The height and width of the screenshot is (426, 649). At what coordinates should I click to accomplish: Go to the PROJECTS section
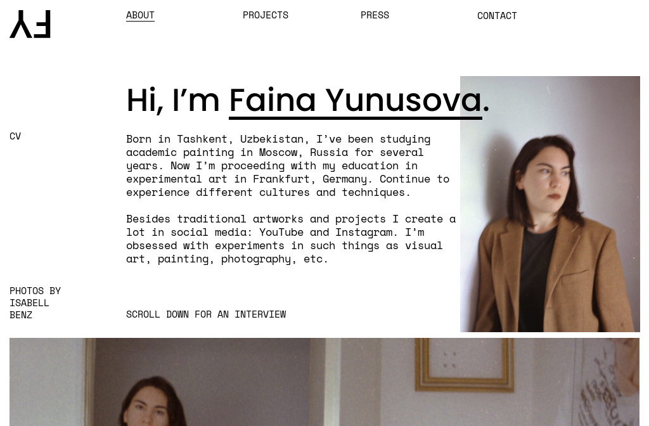[x=266, y=15]
